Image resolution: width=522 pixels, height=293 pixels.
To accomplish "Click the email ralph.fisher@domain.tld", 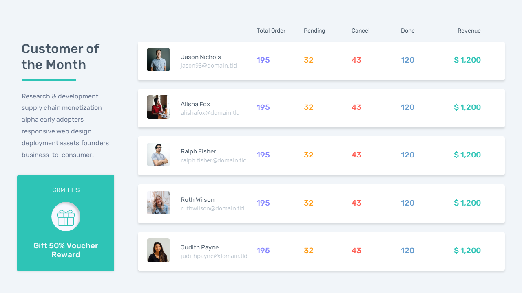I will [x=214, y=160].
